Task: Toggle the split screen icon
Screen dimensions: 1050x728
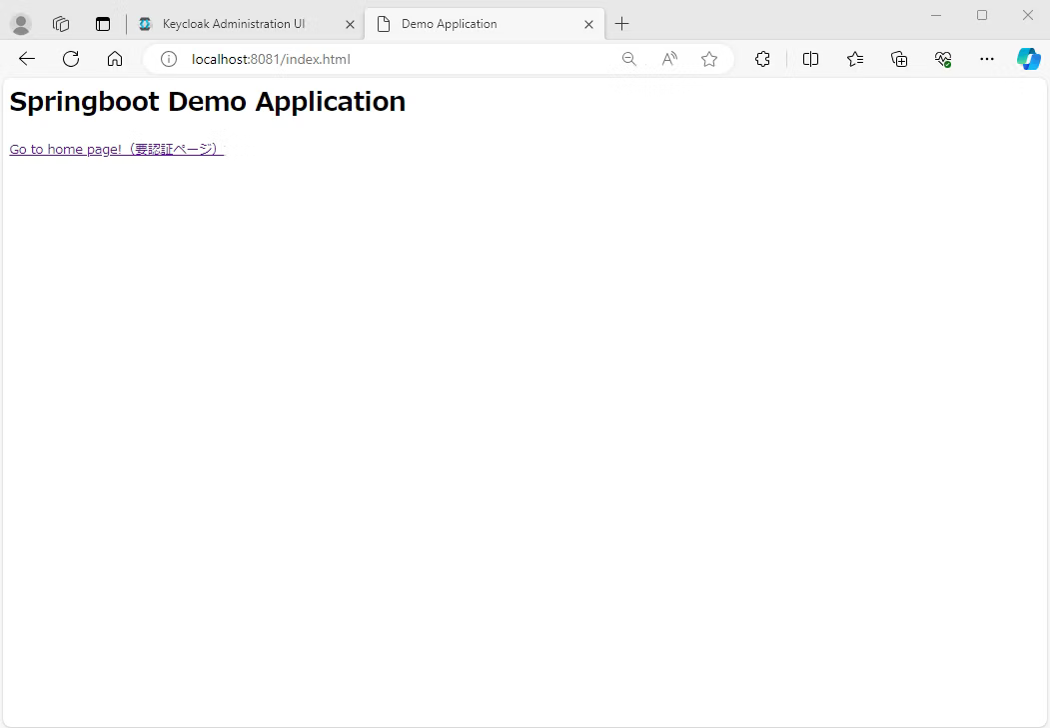Action: click(x=810, y=59)
